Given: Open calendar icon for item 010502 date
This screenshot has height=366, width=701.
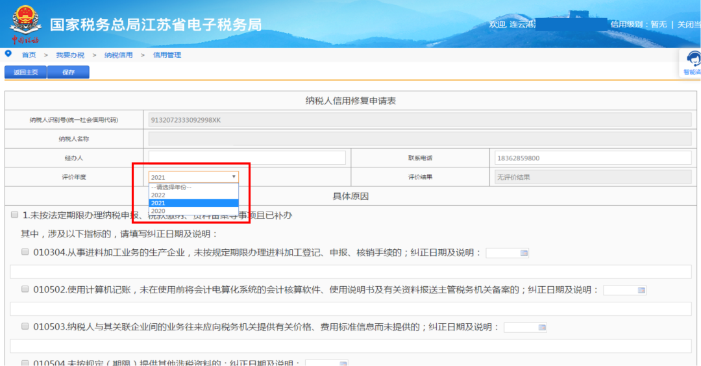Looking at the screenshot, I should (x=641, y=290).
